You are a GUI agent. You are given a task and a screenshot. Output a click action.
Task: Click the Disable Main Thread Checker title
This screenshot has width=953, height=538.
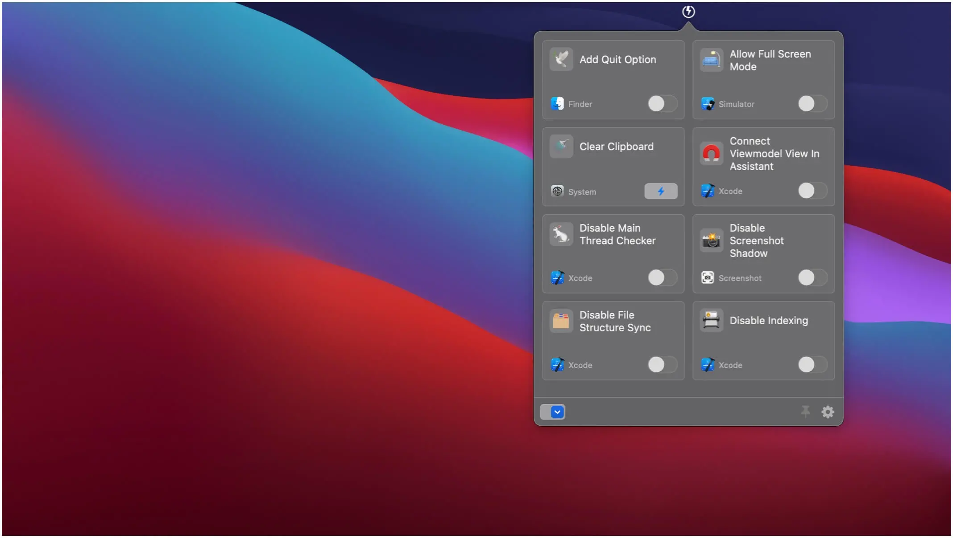[617, 234]
